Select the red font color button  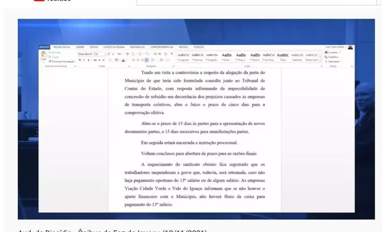tap(123, 60)
